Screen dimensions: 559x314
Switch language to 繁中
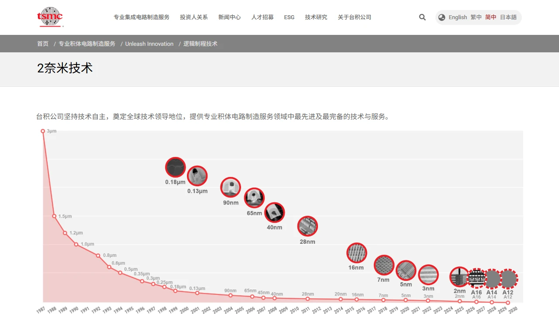[476, 17]
